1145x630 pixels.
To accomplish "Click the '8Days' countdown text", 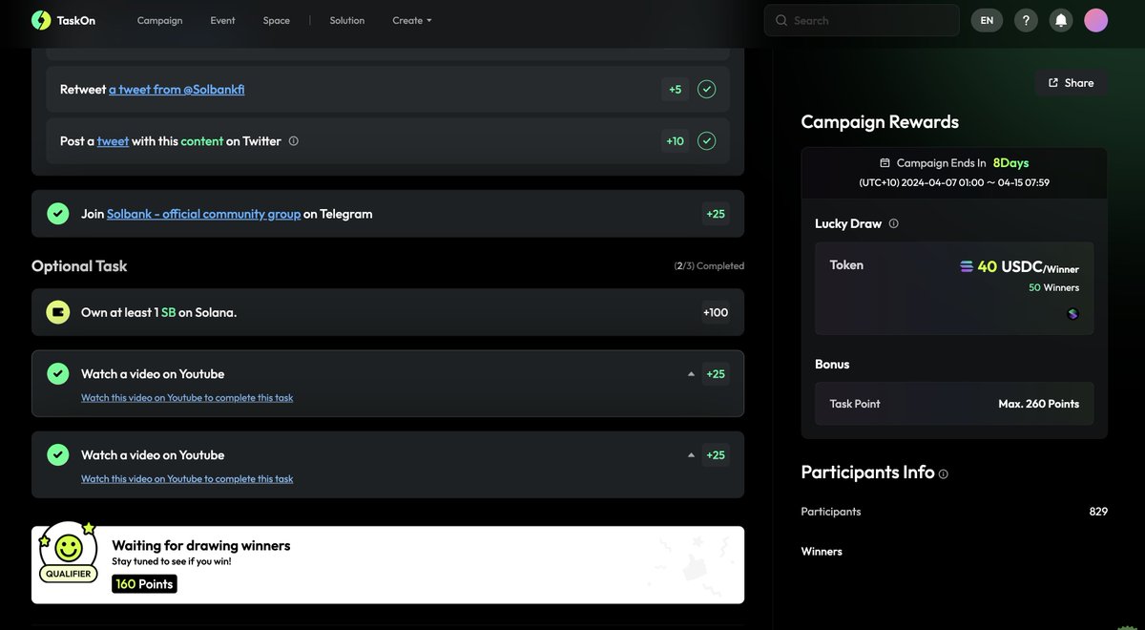I will 1010,163.
